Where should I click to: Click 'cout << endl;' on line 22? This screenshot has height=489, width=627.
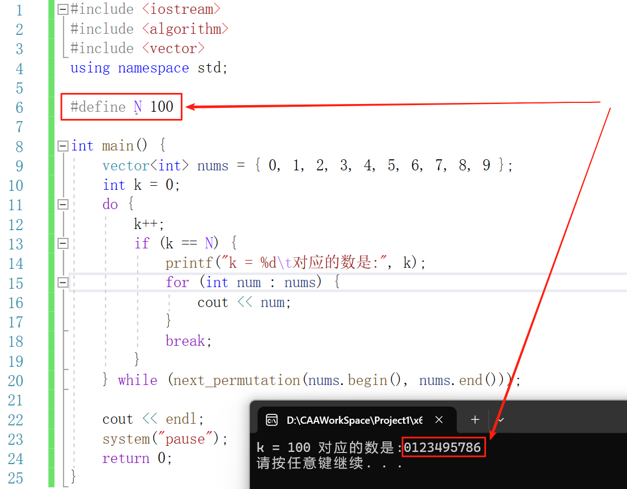coord(153,419)
